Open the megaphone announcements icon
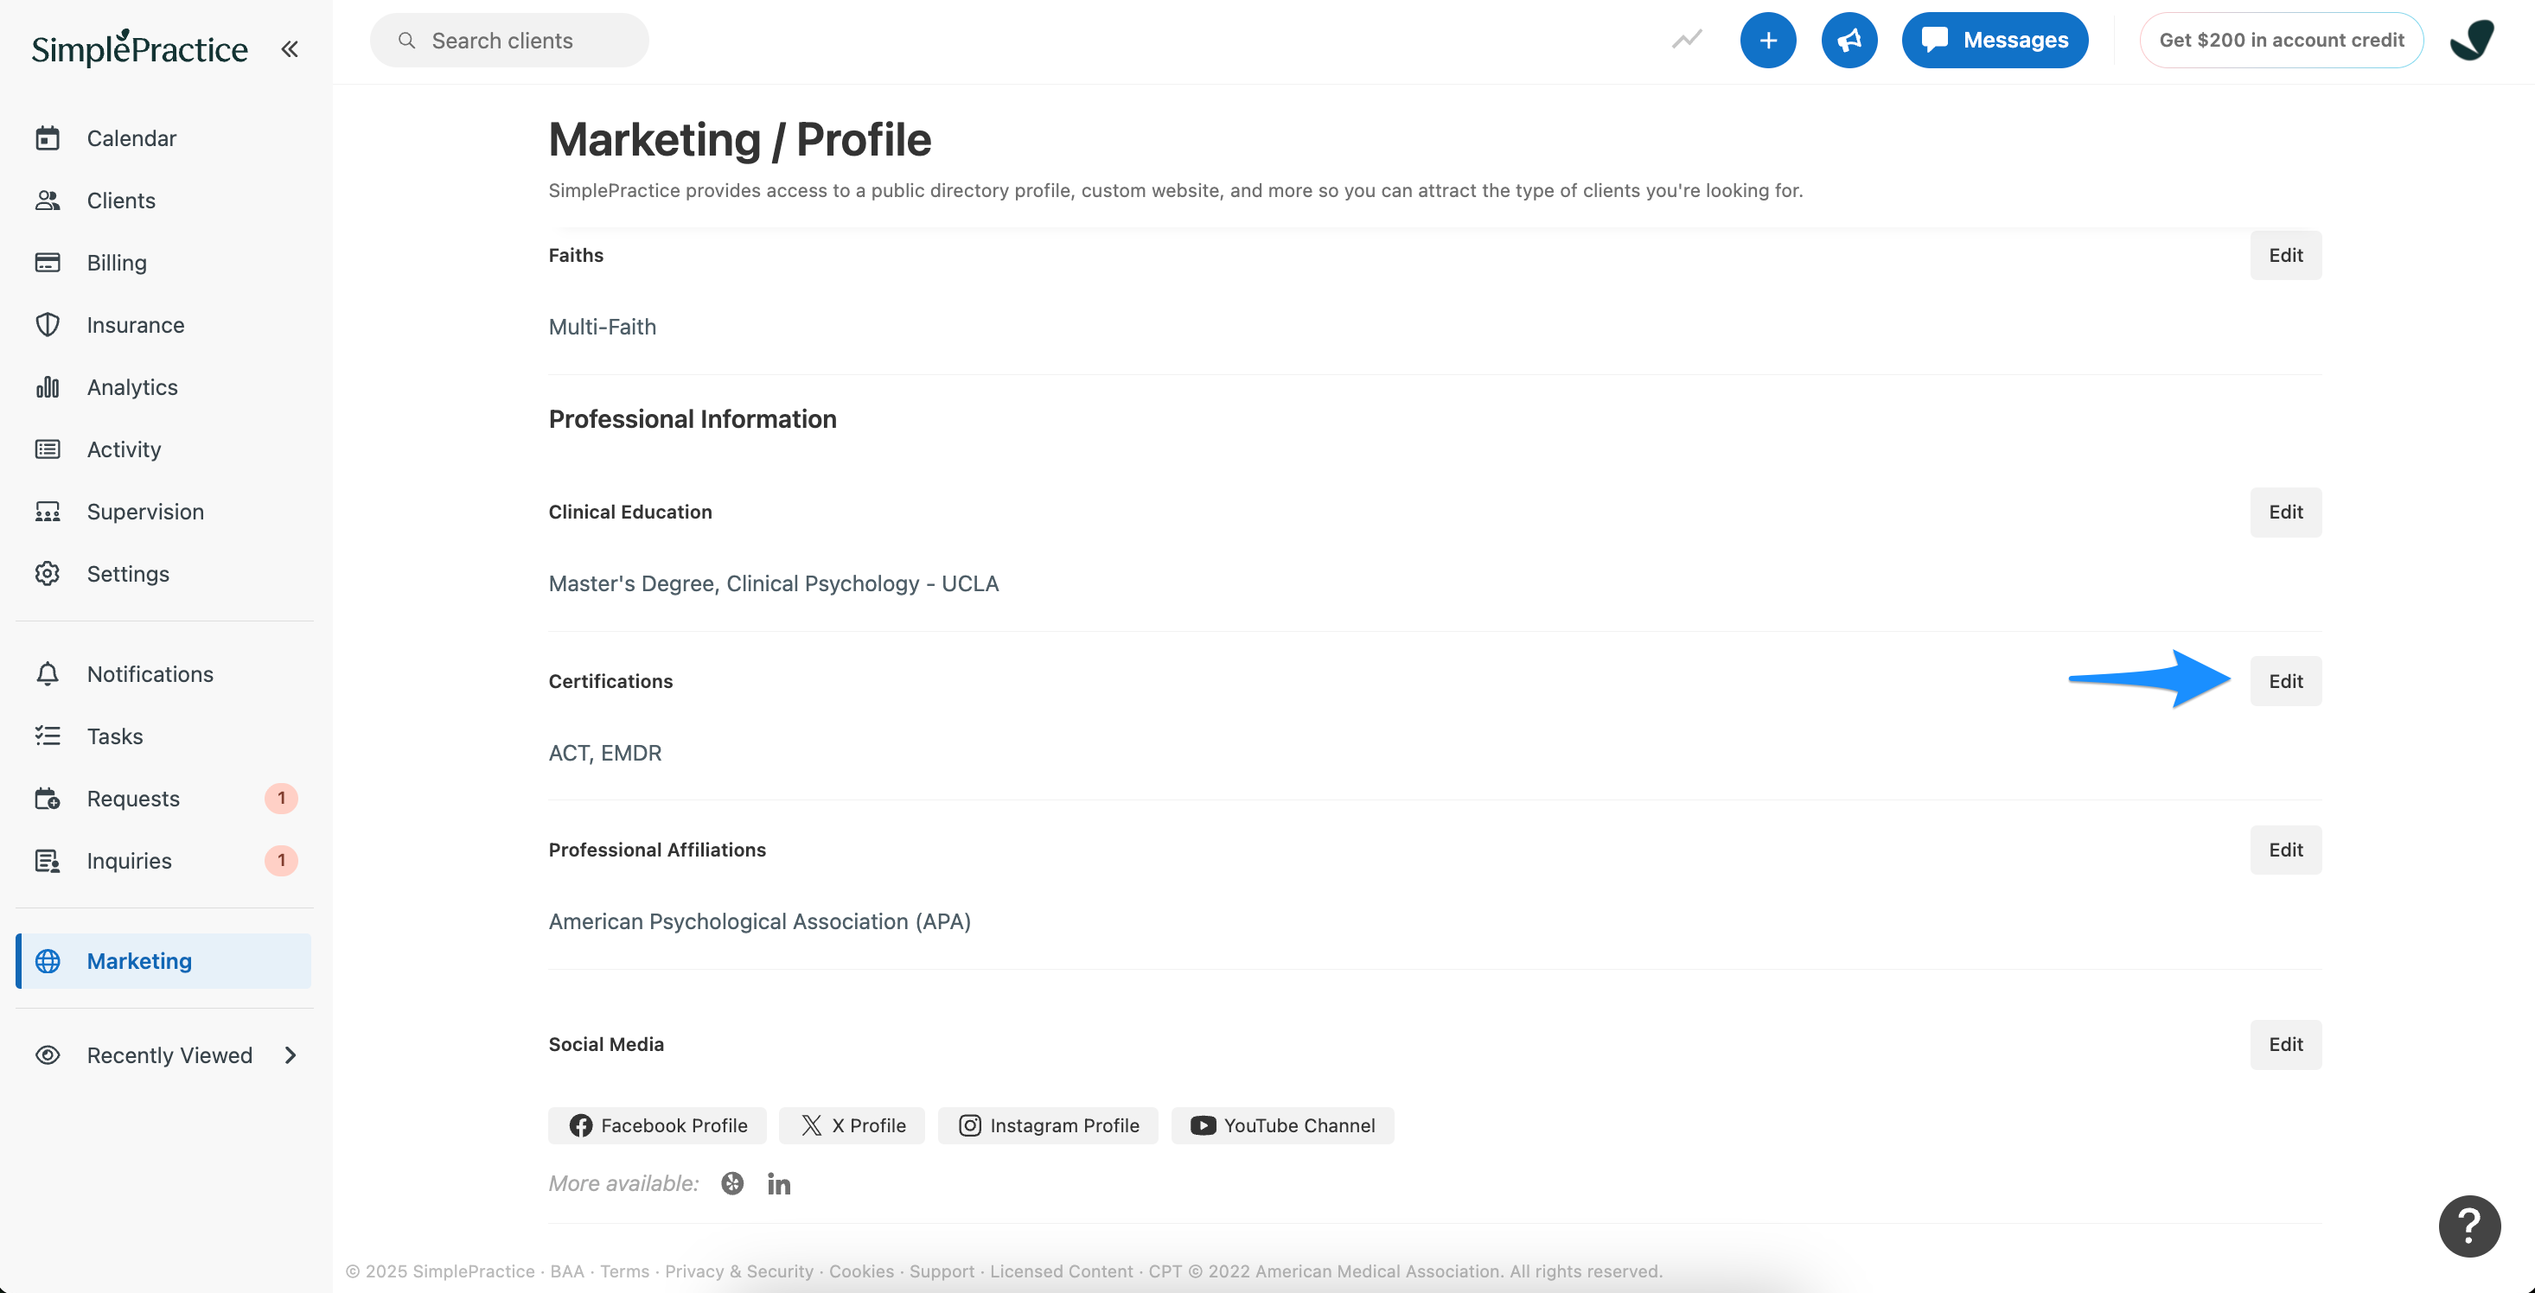The width and height of the screenshot is (2535, 1293). [1849, 41]
